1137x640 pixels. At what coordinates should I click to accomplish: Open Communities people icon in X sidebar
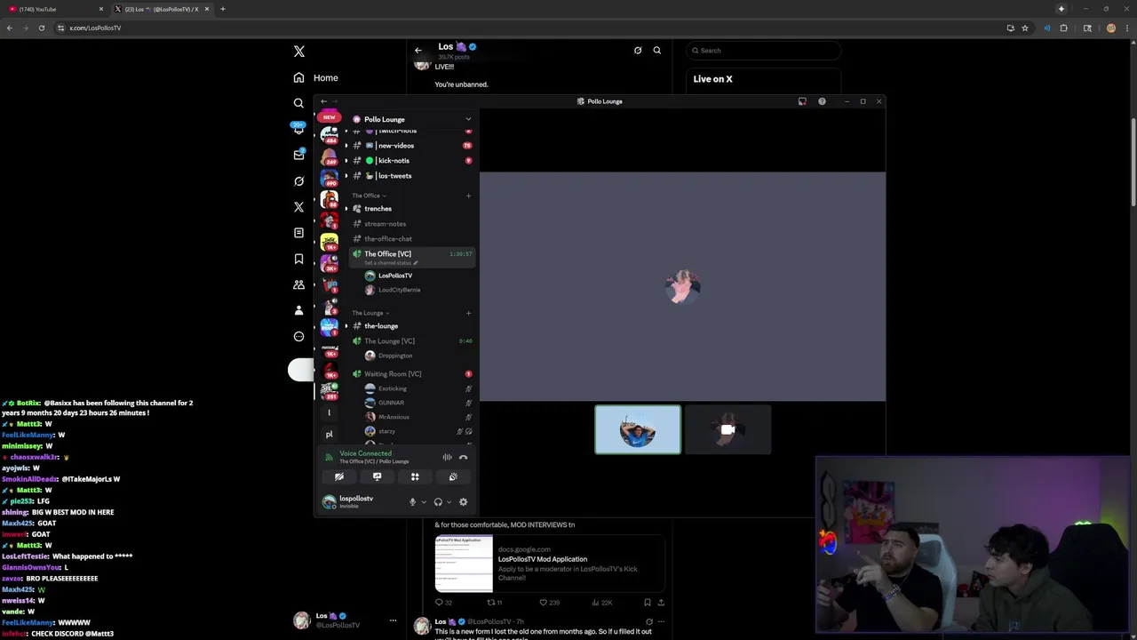click(x=298, y=284)
